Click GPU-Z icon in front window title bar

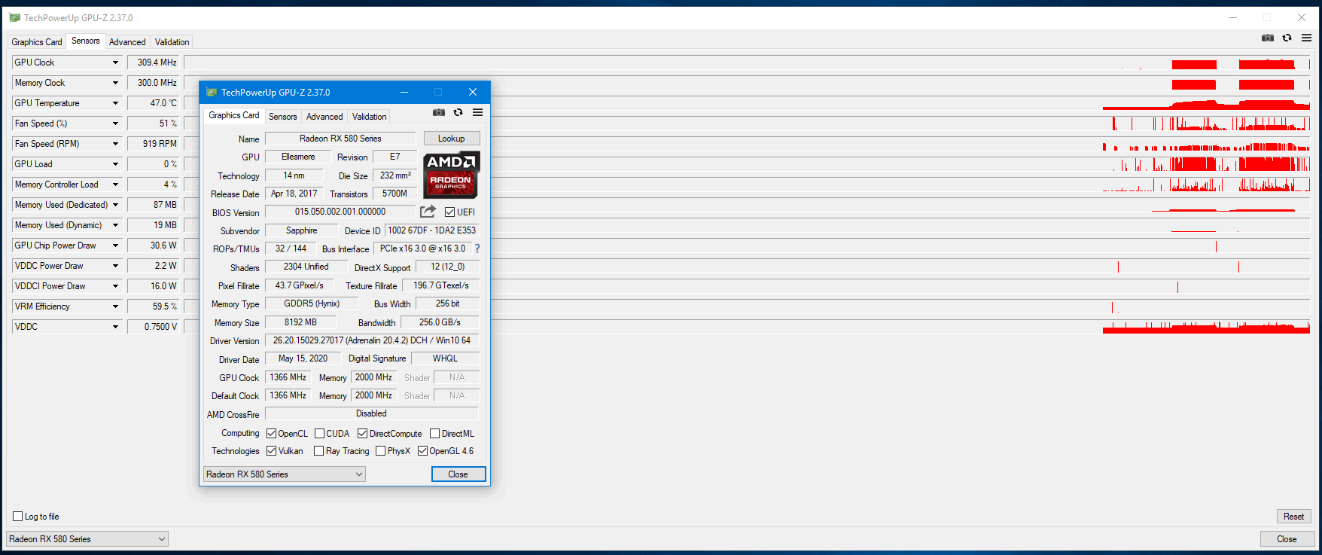pyautogui.click(x=212, y=92)
